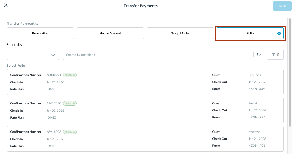The image size is (295, 154).
Task: Select folio for guest Leo Javid
Action: (145, 82)
